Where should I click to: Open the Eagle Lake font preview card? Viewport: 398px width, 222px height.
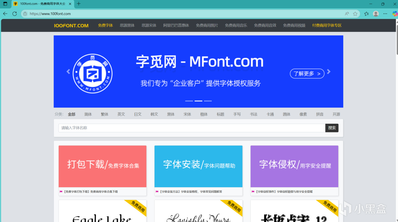(x=103, y=211)
